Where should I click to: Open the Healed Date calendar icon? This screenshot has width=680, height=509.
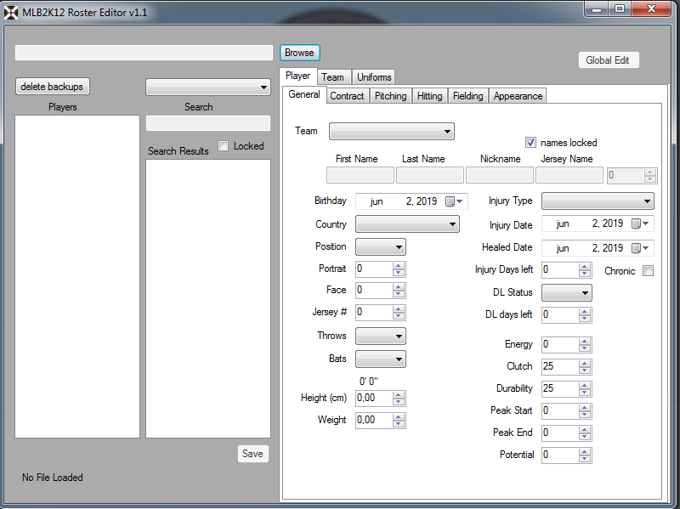637,248
